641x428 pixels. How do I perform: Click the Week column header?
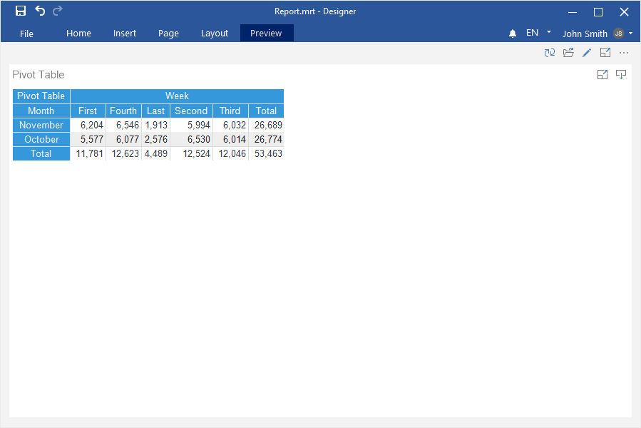tap(177, 96)
